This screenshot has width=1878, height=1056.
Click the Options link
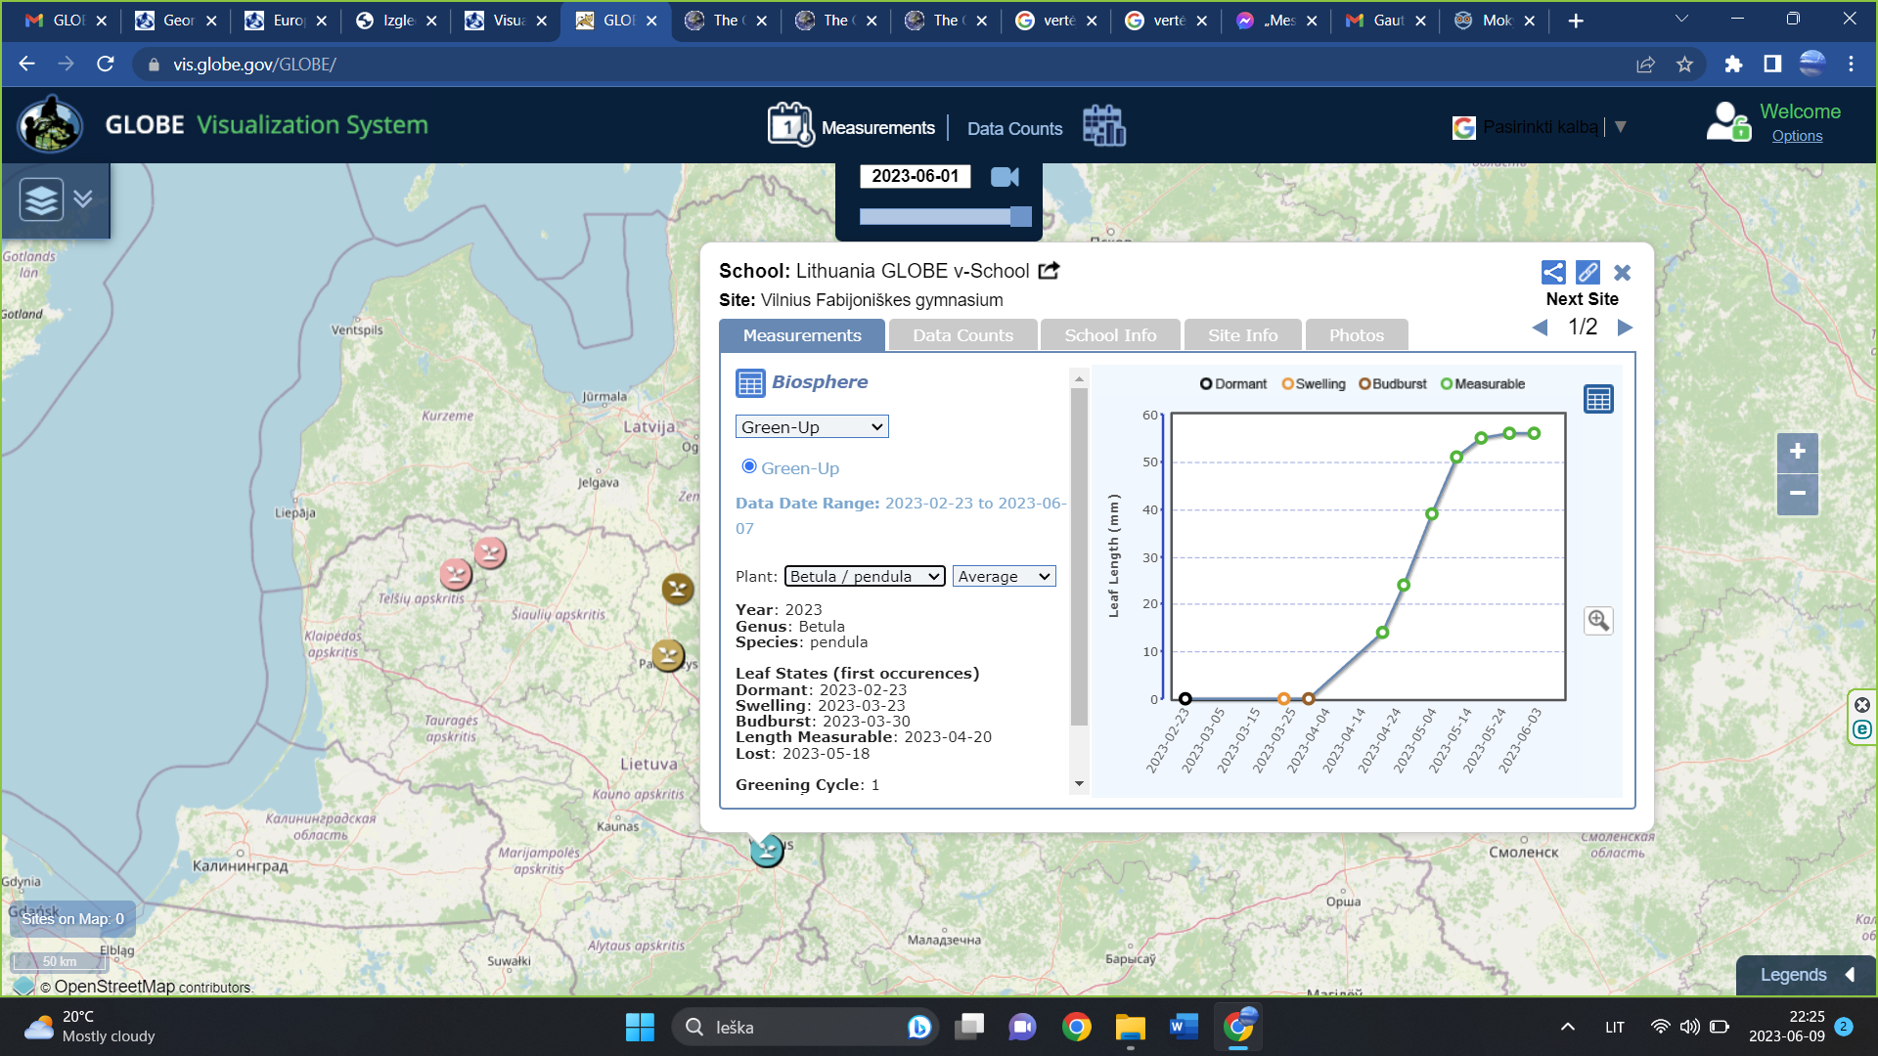pyautogui.click(x=1797, y=136)
